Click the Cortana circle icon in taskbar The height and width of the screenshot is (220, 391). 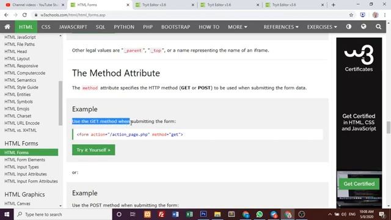(119, 215)
